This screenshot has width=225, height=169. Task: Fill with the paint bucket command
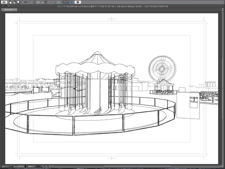tap(42, 2)
